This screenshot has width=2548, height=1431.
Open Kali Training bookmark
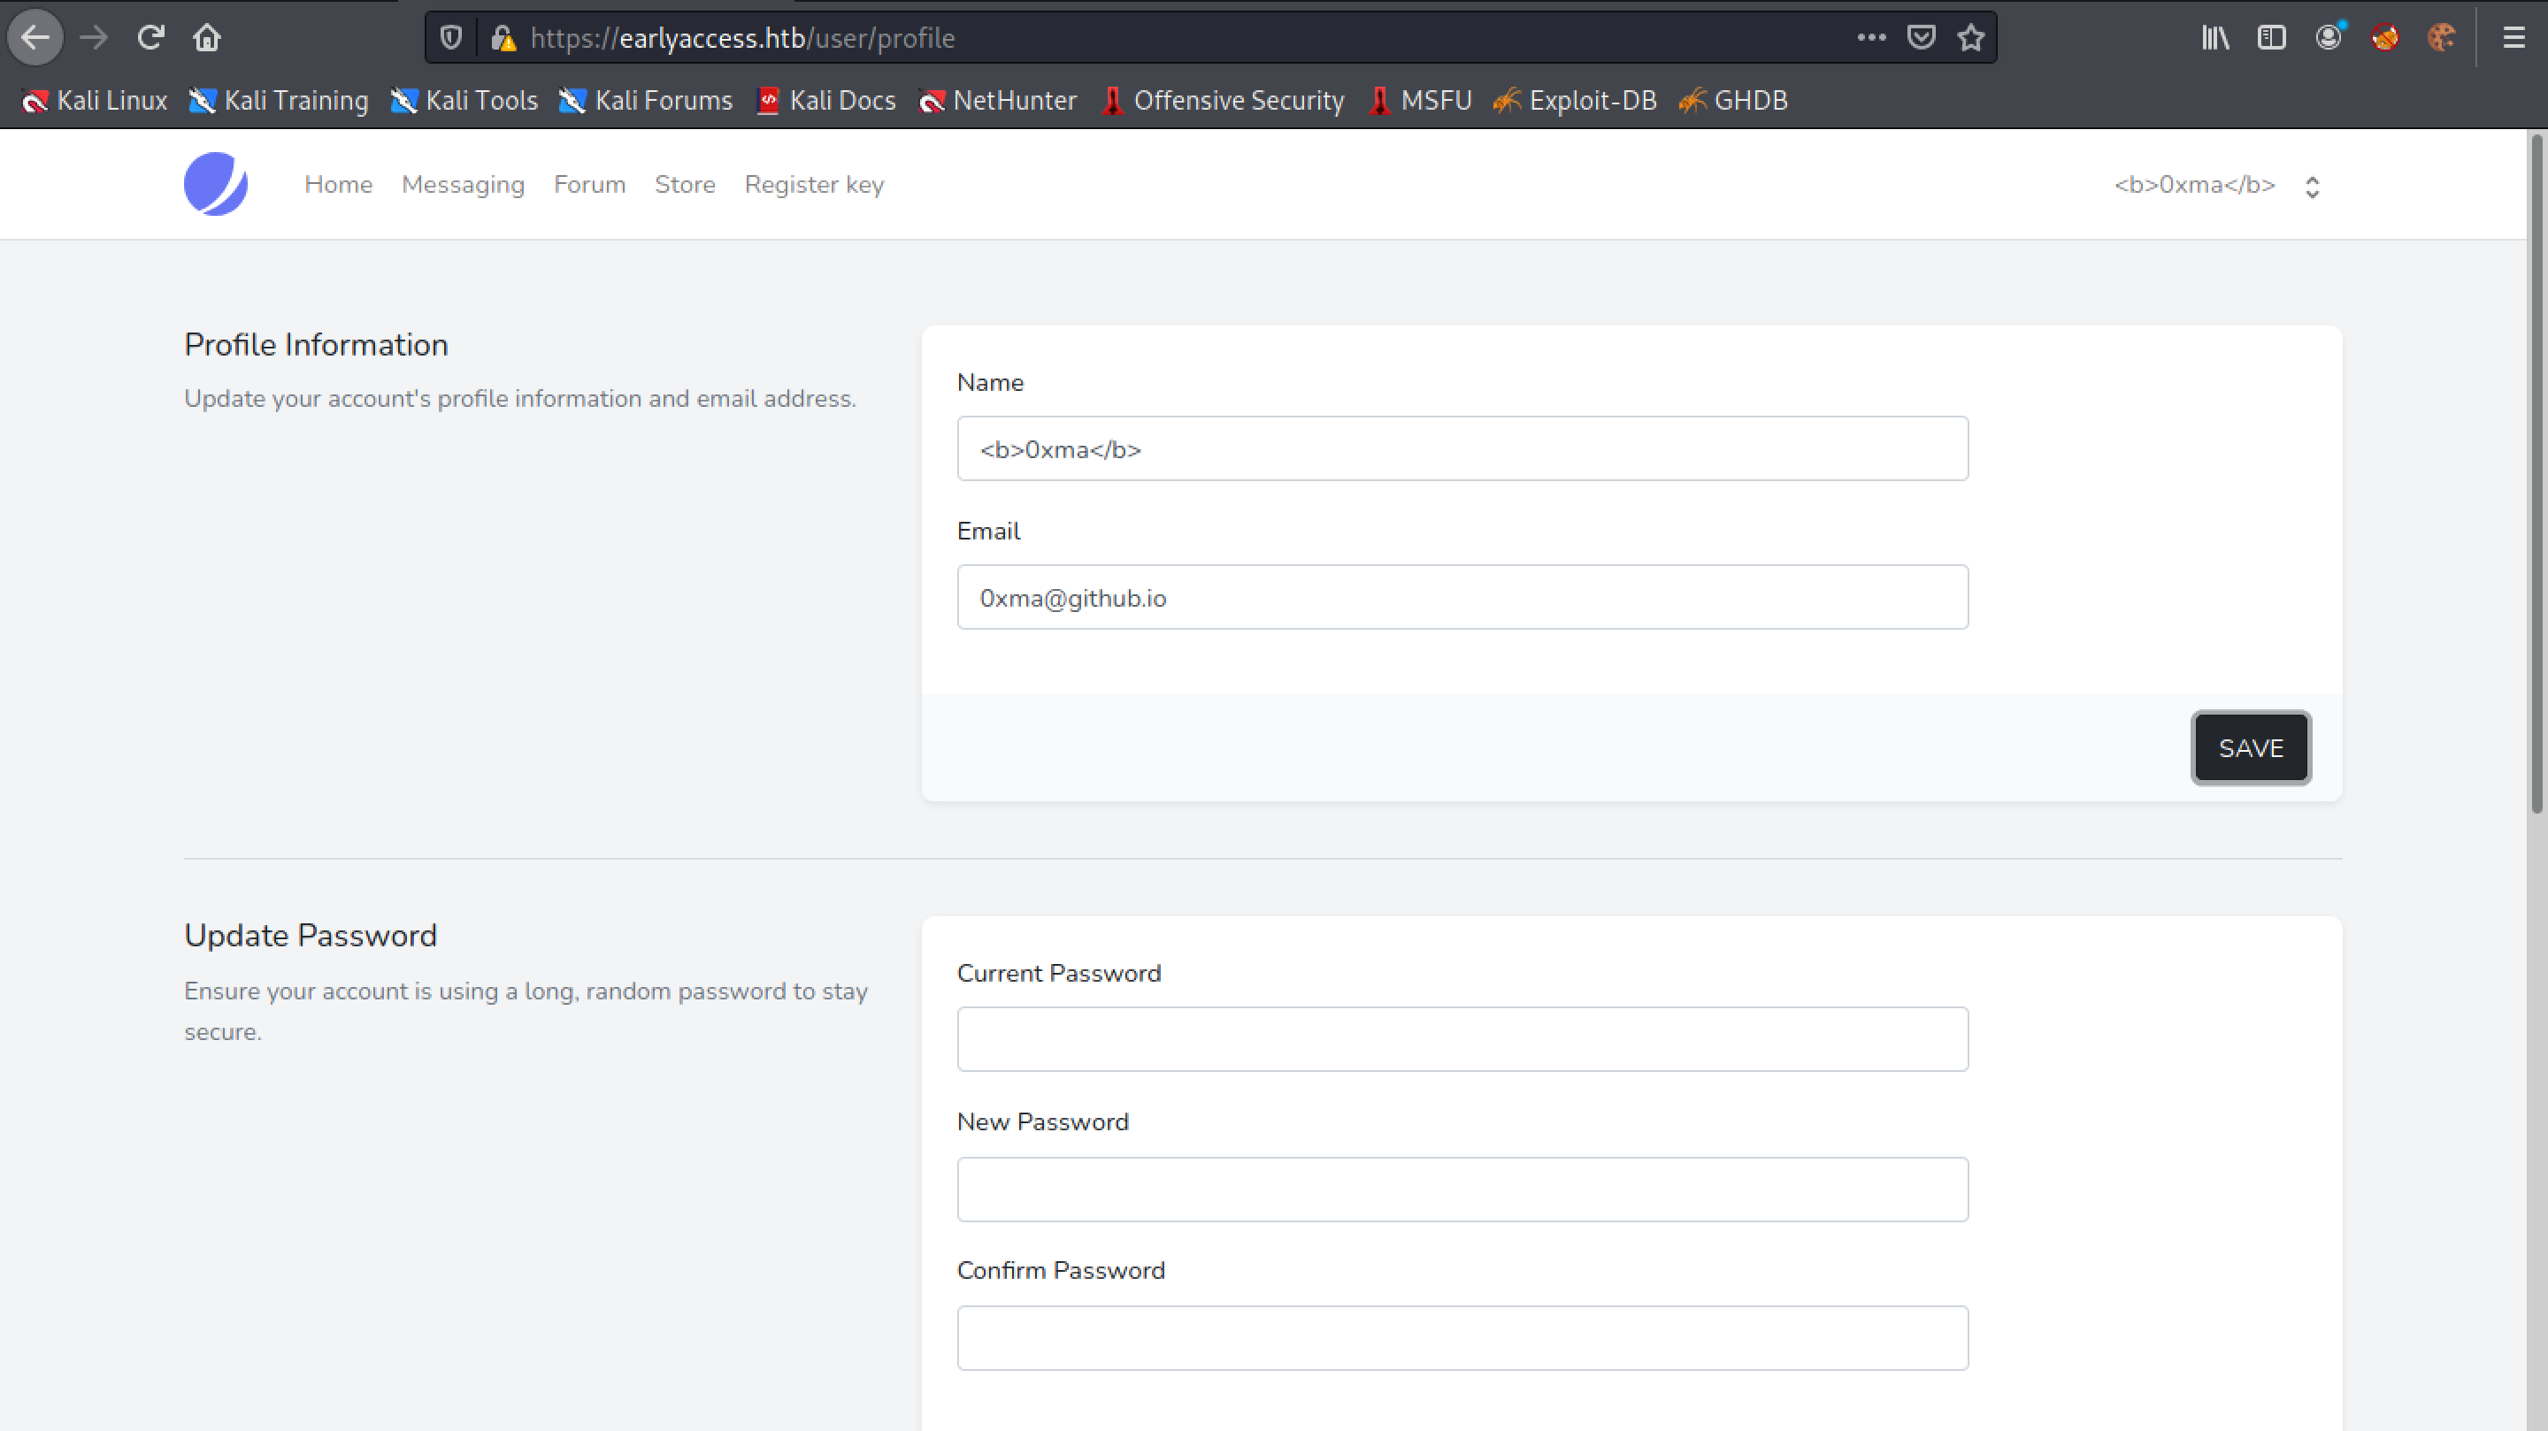(x=279, y=100)
